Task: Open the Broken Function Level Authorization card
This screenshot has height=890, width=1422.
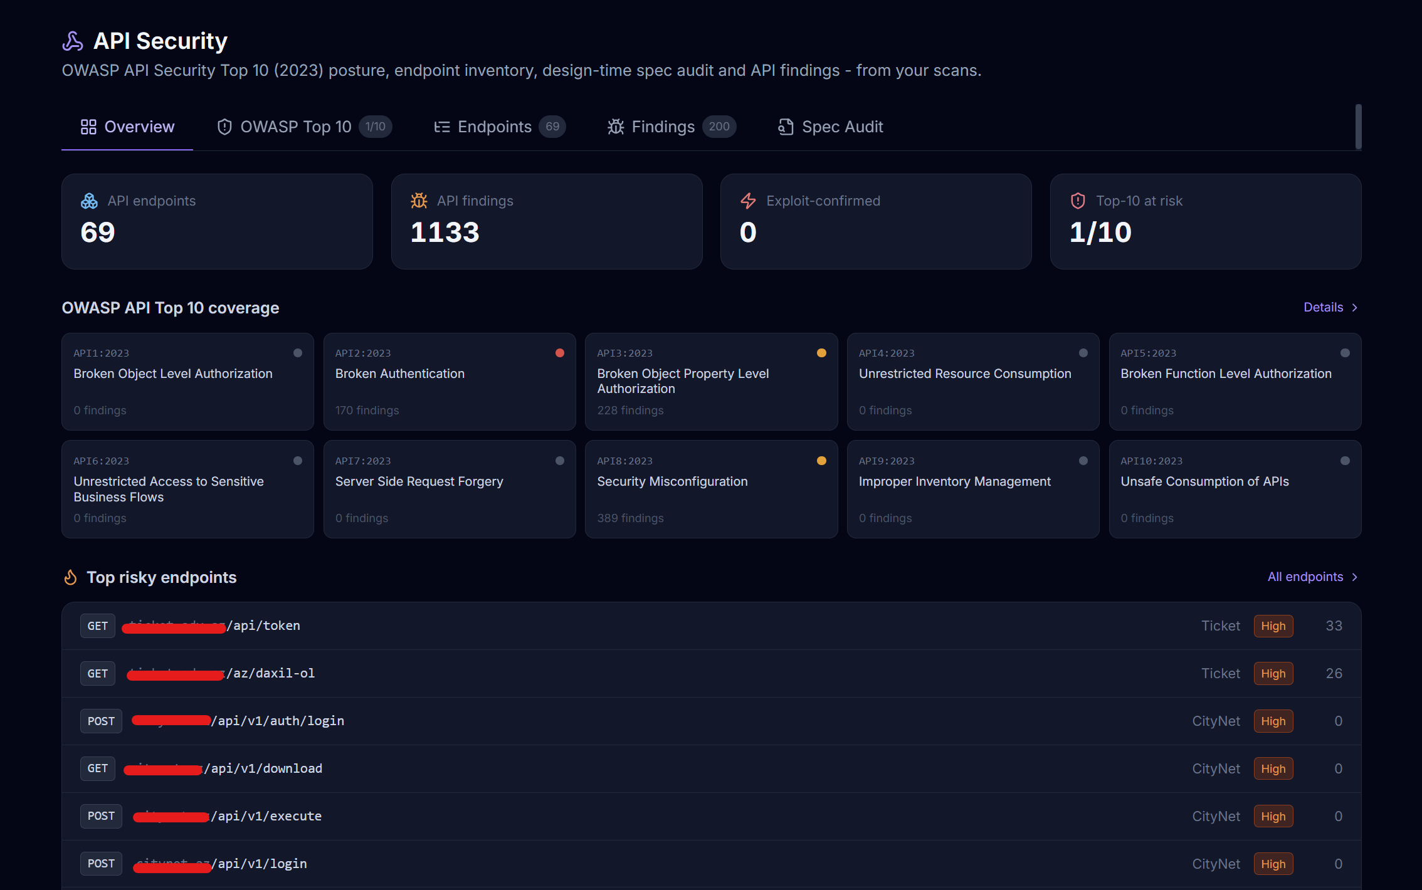Action: click(x=1235, y=382)
